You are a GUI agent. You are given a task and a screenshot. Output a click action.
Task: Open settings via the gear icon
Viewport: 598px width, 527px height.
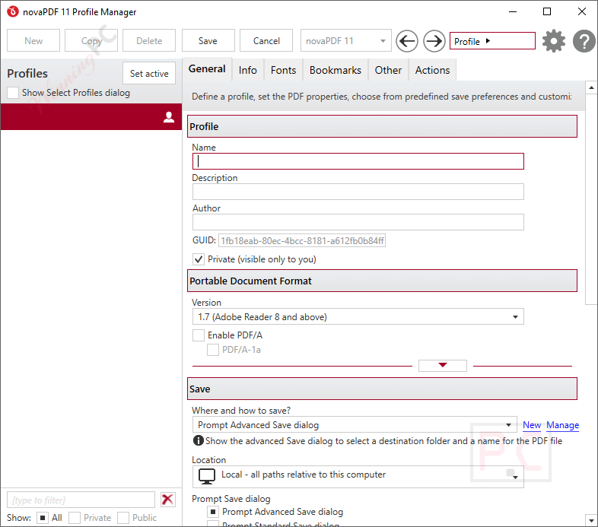[553, 41]
